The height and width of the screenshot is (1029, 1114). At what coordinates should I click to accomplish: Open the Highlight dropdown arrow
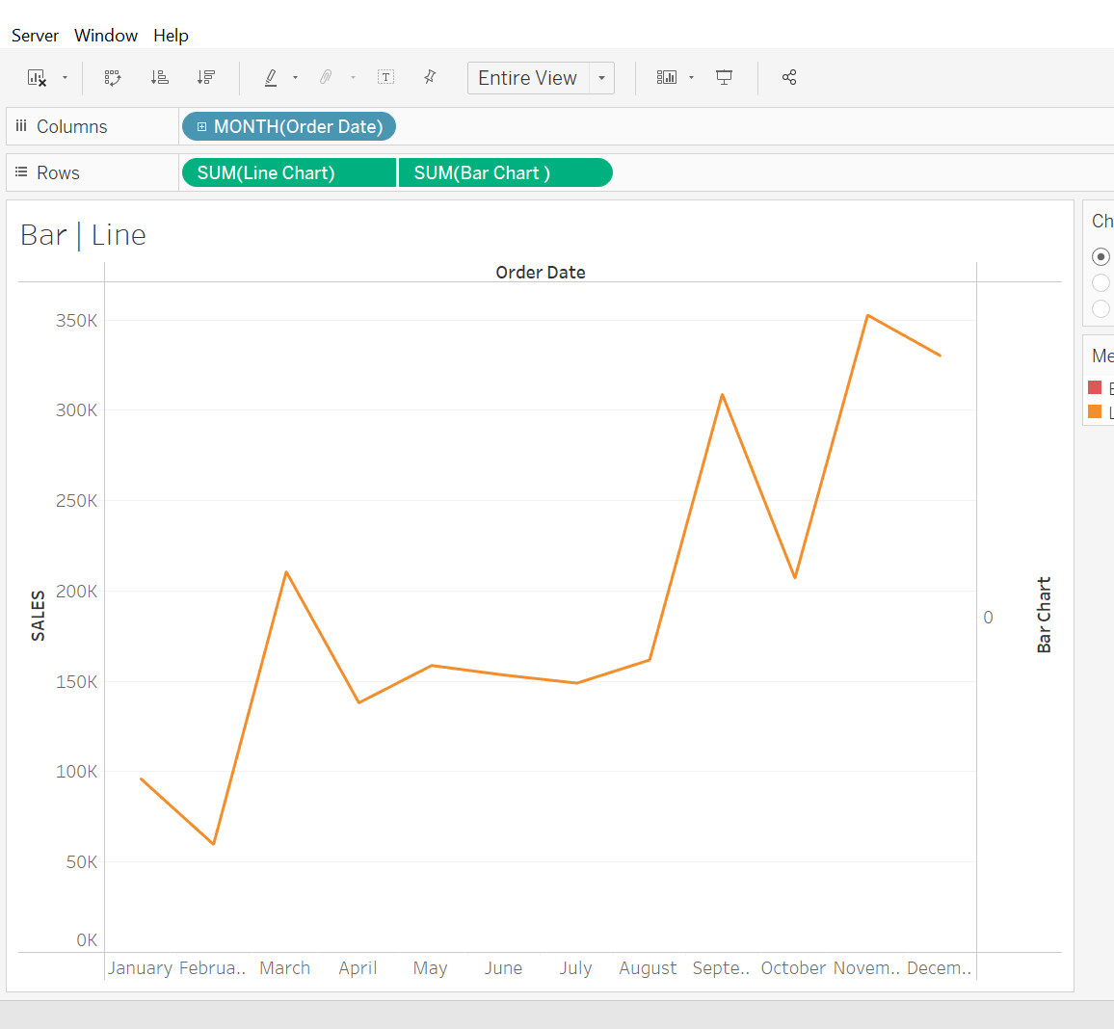(295, 77)
